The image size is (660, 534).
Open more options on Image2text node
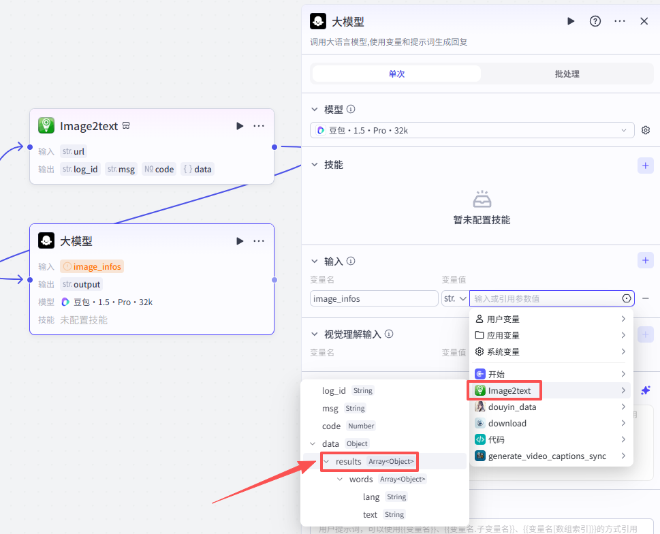[259, 126]
